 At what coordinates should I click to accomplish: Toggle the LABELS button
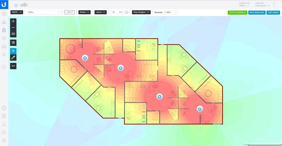pyautogui.click(x=69, y=12)
